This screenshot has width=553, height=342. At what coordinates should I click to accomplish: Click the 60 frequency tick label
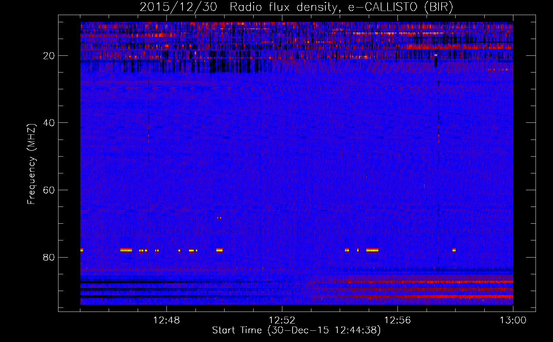tap(49, 190)
